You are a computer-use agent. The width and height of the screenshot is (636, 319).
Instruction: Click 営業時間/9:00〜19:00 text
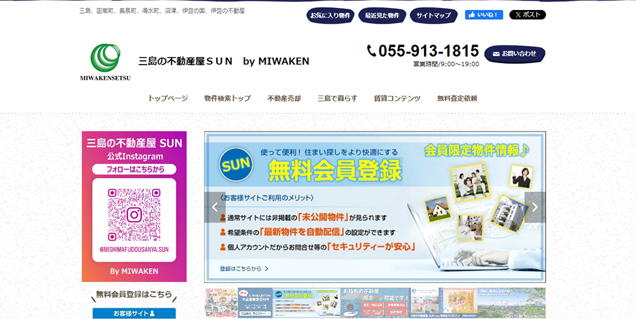pos(446,64)
